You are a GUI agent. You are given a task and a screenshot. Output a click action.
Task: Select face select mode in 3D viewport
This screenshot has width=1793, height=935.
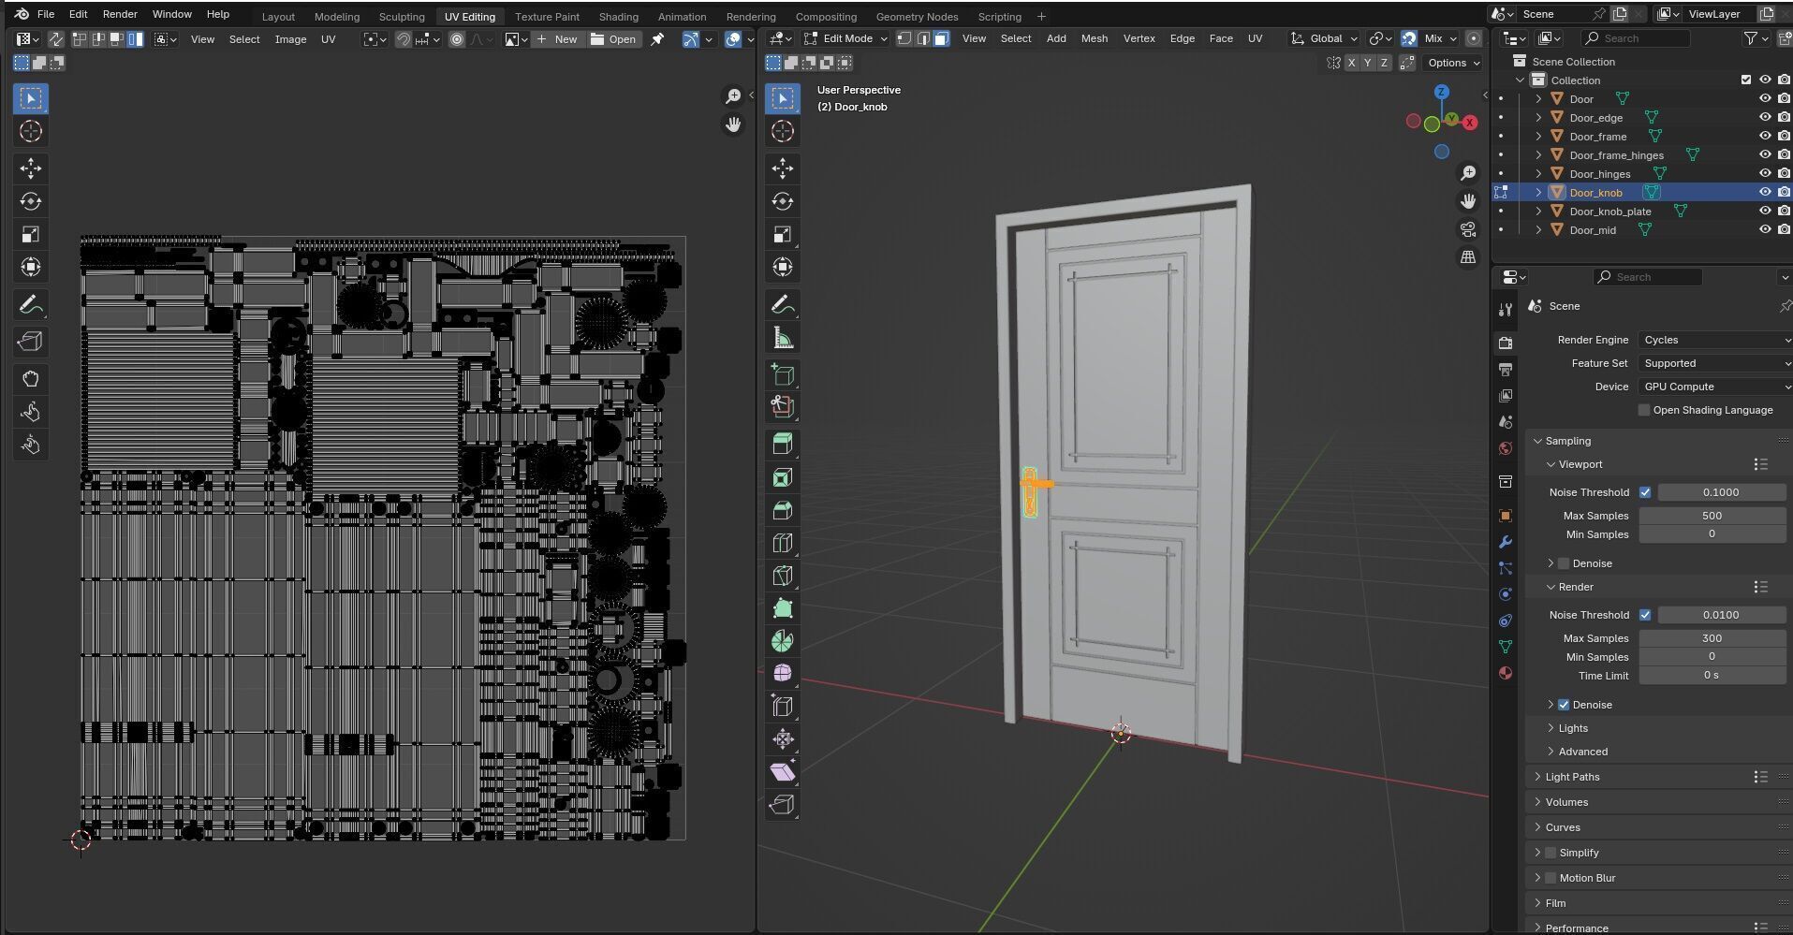coord(942,38)
